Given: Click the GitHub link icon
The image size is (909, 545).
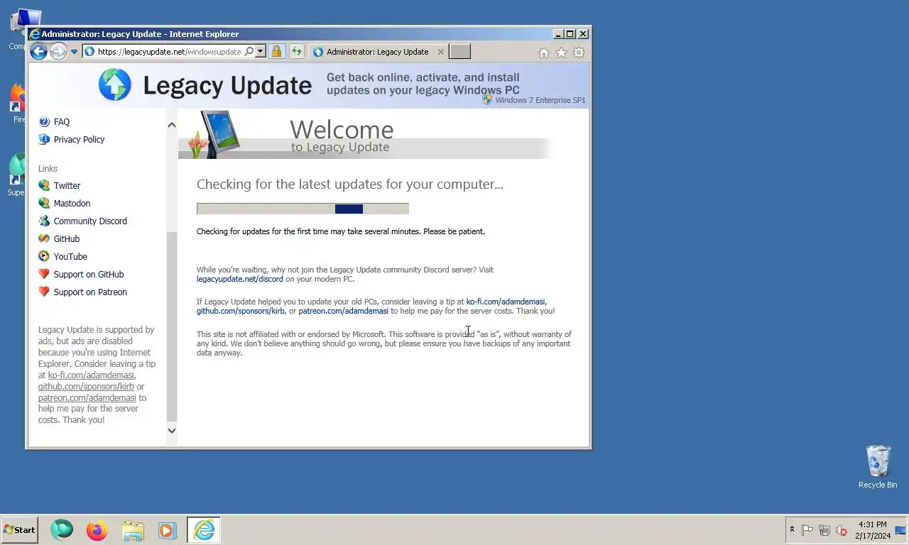Looking at the screenshot, I should click(44, 238).
